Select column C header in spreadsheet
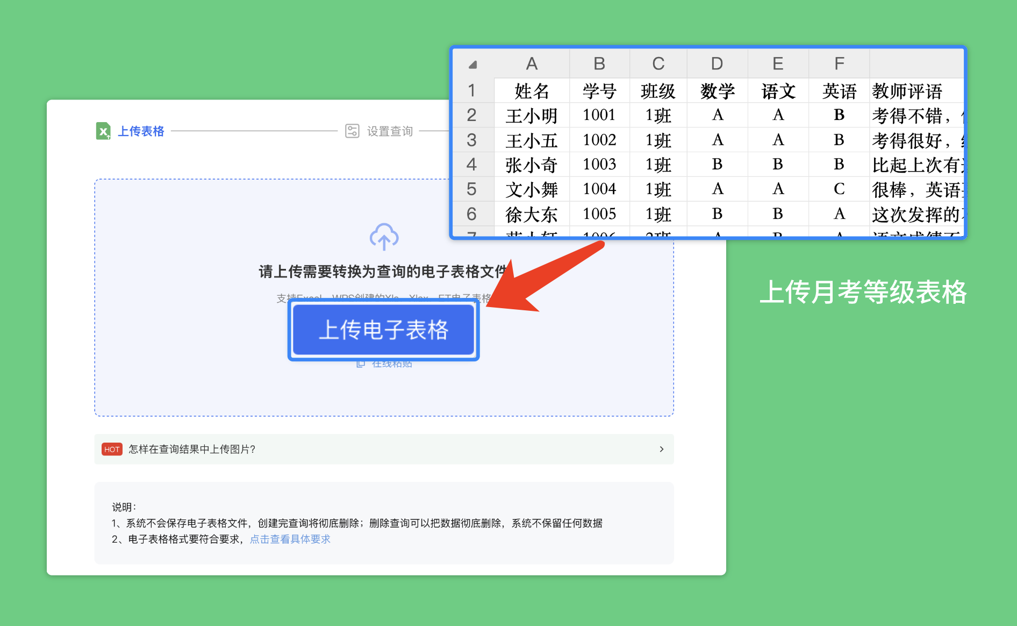 click(658, 64)
